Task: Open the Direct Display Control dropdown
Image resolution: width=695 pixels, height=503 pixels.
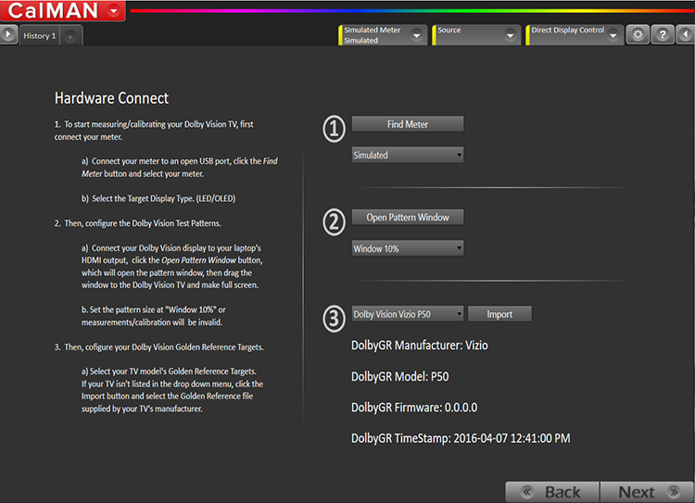Action: 613,35
